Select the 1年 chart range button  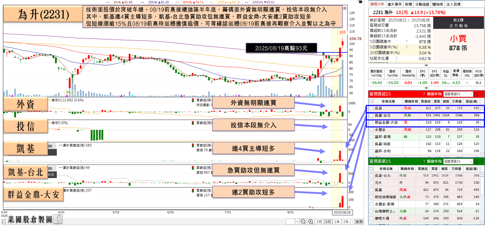[x=337, y=222]
